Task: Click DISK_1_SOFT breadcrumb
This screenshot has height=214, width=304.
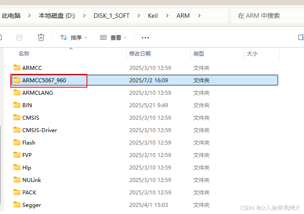Action: click(x=111, y=16)
